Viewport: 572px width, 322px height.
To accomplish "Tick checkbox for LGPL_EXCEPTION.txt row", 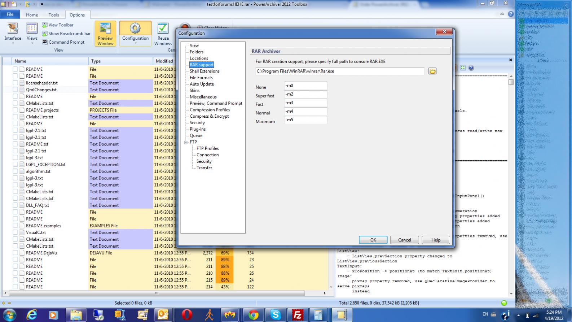I will click(16, 164).
